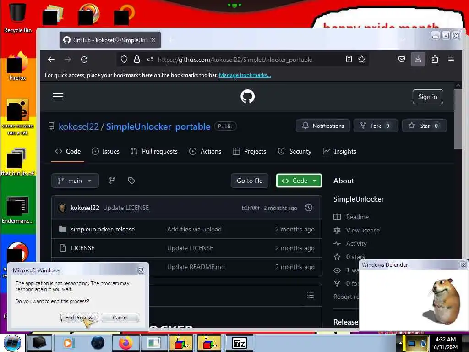Click the Notifications button

pyautogui.click(x=323, y=126)
